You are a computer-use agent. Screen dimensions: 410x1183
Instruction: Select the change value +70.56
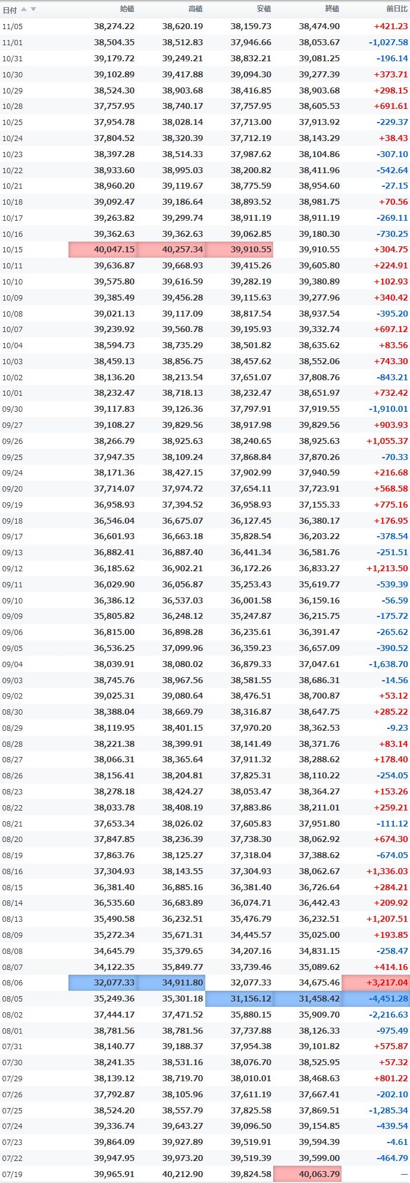(393, 202)
